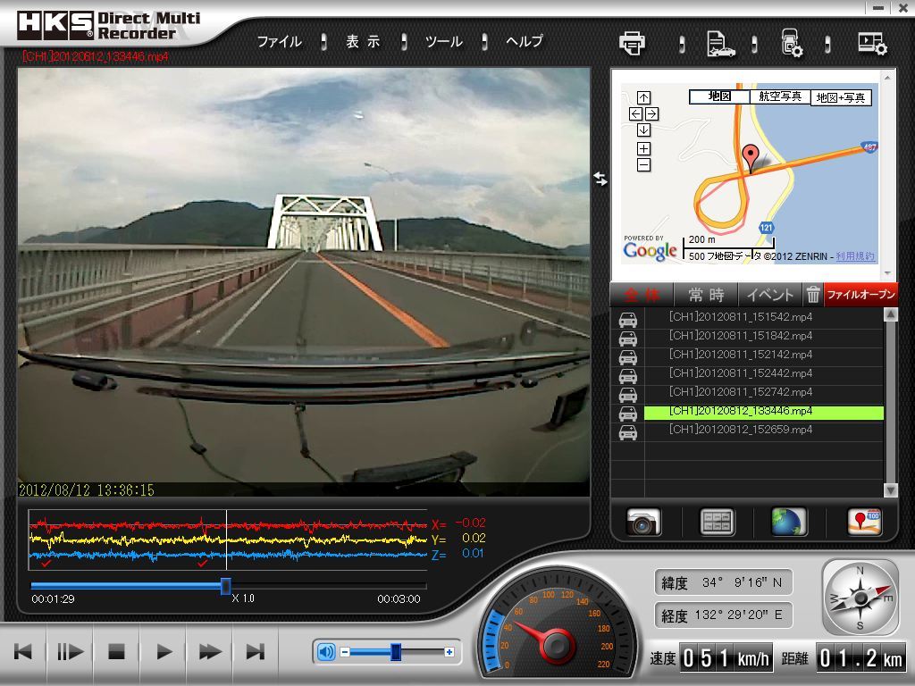Image resolution: width=915 pixels, height=686 pixels.
Task: Swap video and map panels with arrows icon
Action: coord(600,179)
